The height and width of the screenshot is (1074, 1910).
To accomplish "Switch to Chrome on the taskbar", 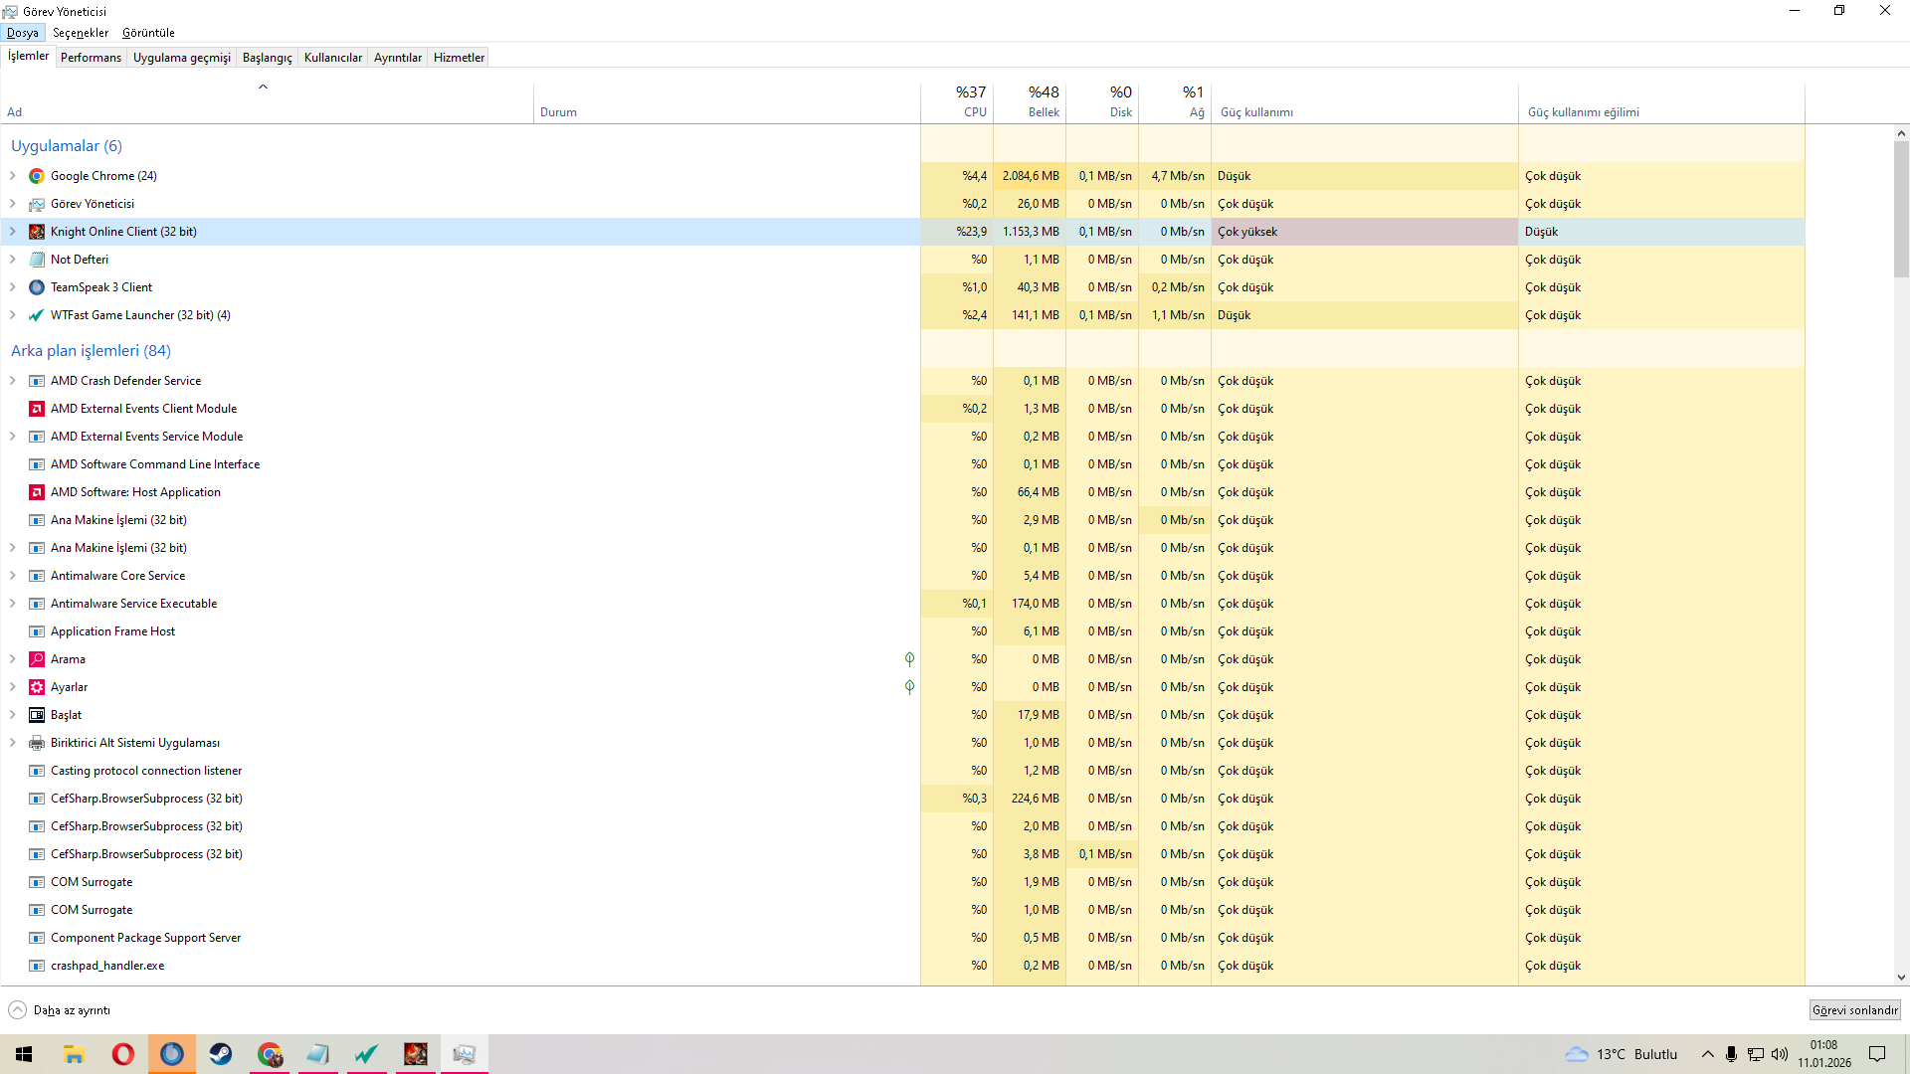I will [x=269, y=1054].
